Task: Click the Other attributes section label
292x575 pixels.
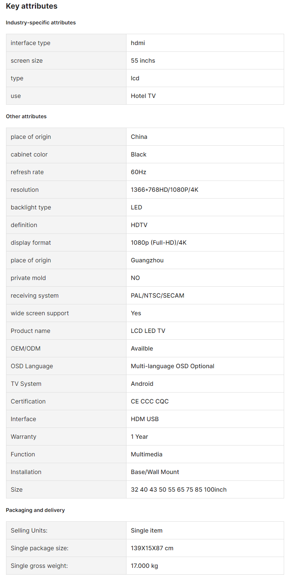Action: 26,116
